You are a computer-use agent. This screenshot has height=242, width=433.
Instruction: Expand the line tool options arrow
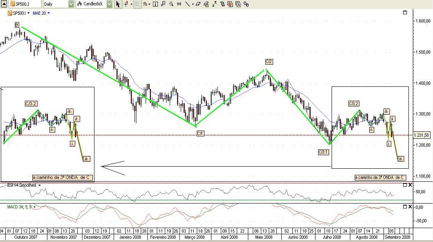pos(193,4)
